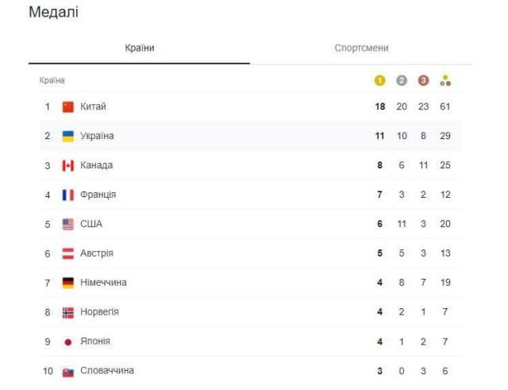Click the Japan flag icon

click(68, 342)
